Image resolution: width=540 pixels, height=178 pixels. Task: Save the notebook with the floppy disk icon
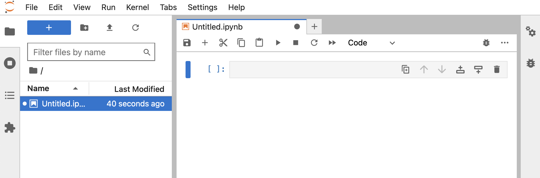[x=187, y=43]
